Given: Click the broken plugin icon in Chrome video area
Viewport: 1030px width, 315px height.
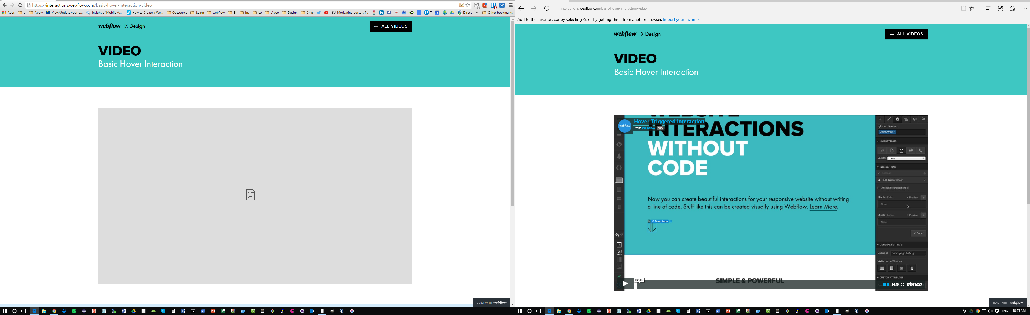Looking at the screenshot, I should pos(250,195).
